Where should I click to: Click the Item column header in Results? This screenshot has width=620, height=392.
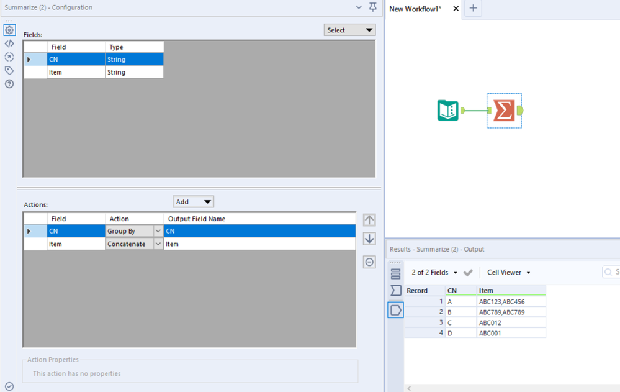coord(511,291)
